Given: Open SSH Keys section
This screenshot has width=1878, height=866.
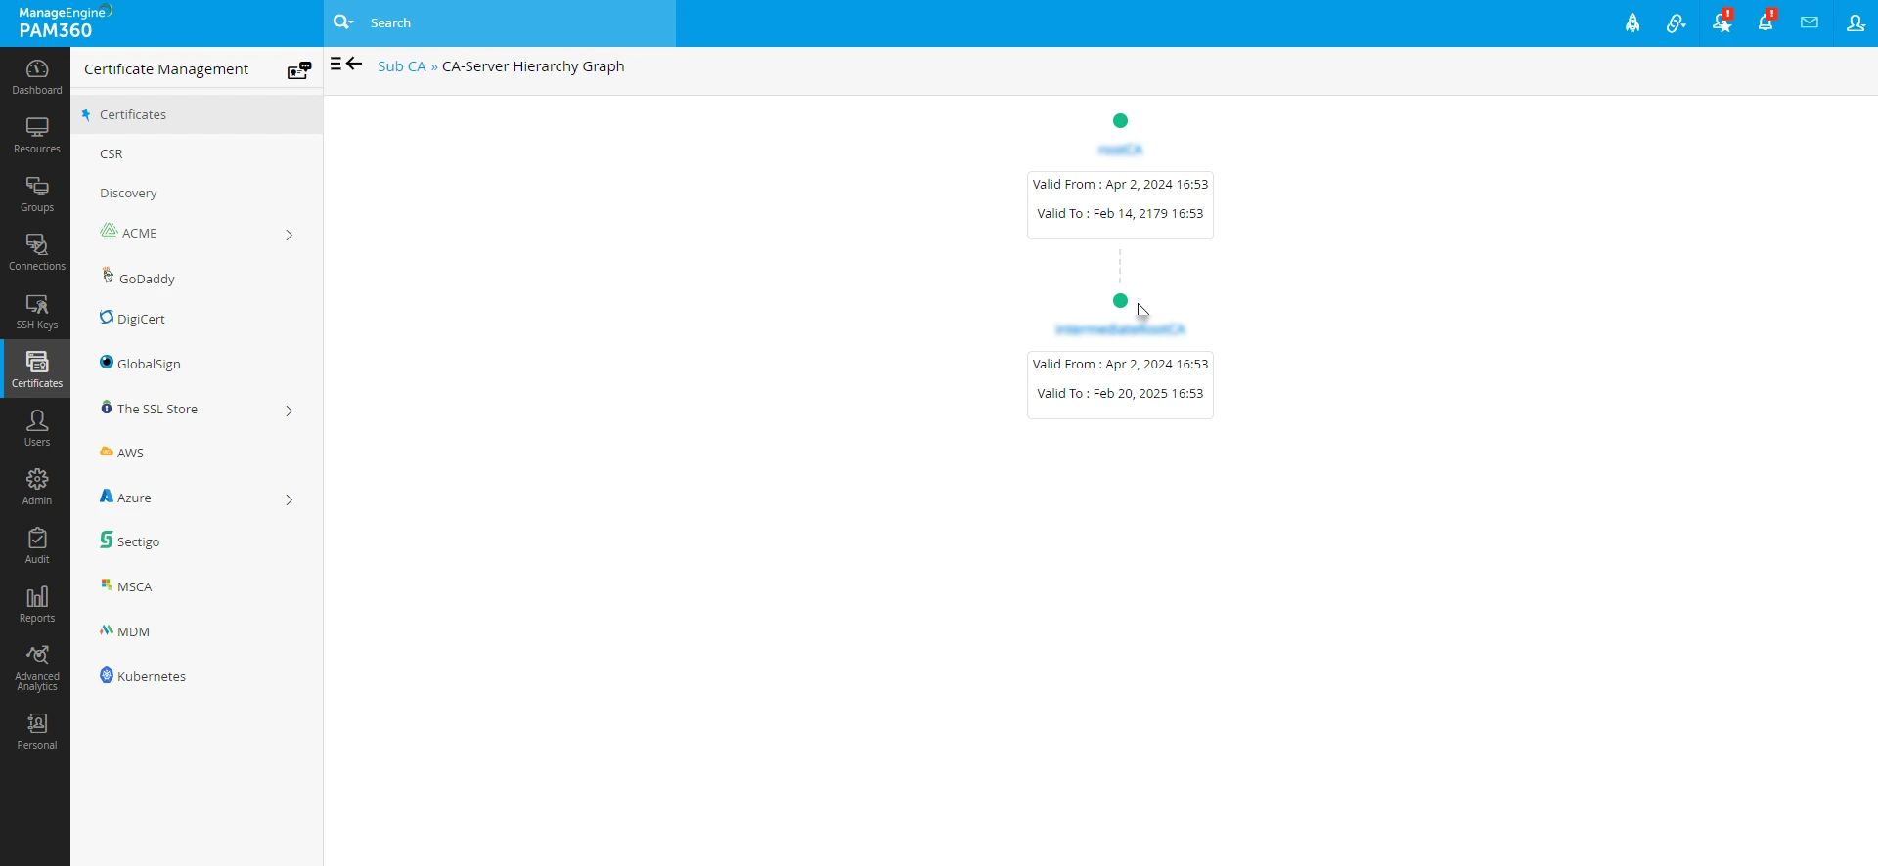Looking at the screenshot, I should (x=36, y=311).
